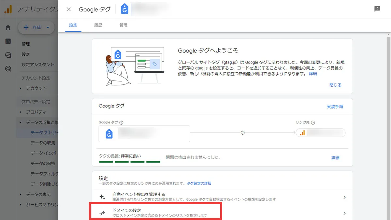Image resolution: width=391 pixels, height=220 pixels.
Task: Open the Google Analytics home icon
Action: (7, 27)
